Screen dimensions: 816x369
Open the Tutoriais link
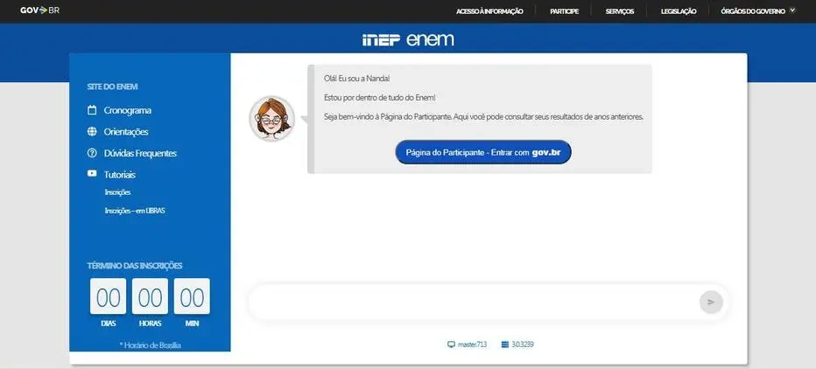120,175
